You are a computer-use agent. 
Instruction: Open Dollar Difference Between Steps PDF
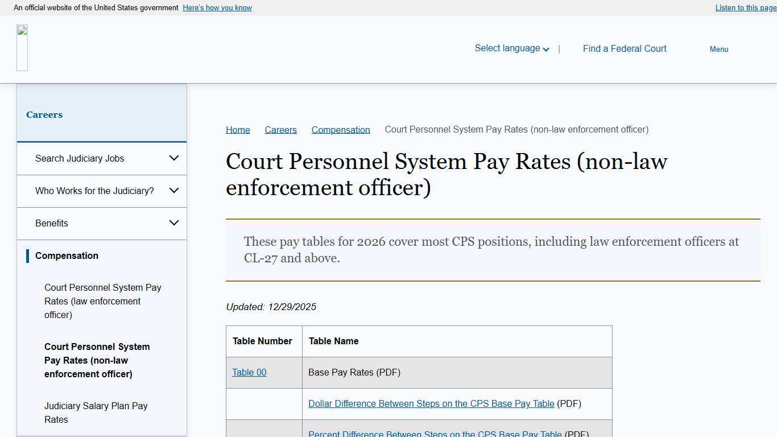(x=431, y=403)
